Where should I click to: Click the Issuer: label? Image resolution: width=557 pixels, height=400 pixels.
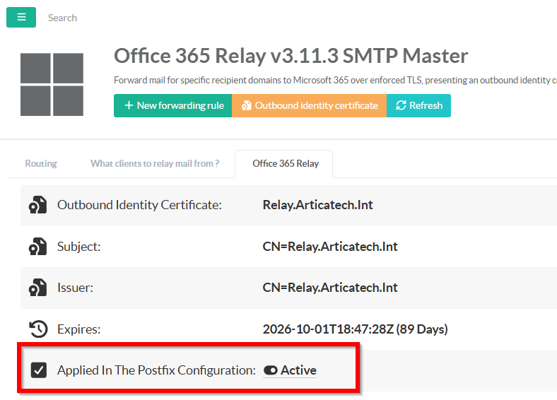(75, 288)
